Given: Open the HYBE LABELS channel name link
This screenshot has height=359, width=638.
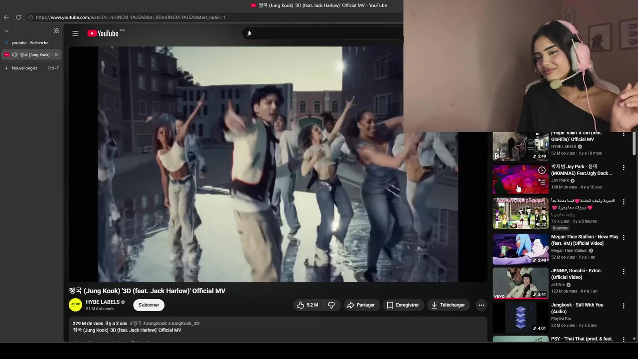Looking at the screenshot, I should [x=103, y=302].
